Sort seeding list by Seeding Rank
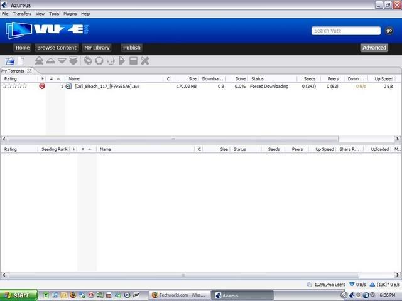The image size is (402, 301). [54, 150]
